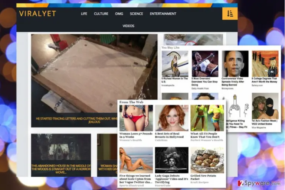
Task: Click the red-haired woman ad thumbnail
Action: [171, 118]
